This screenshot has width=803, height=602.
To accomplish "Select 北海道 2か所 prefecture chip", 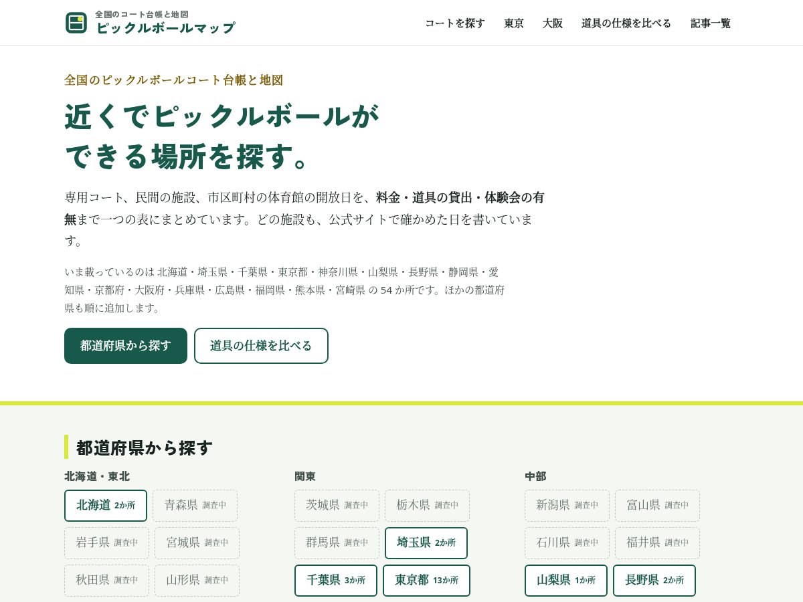I will [x=106, y=506].
